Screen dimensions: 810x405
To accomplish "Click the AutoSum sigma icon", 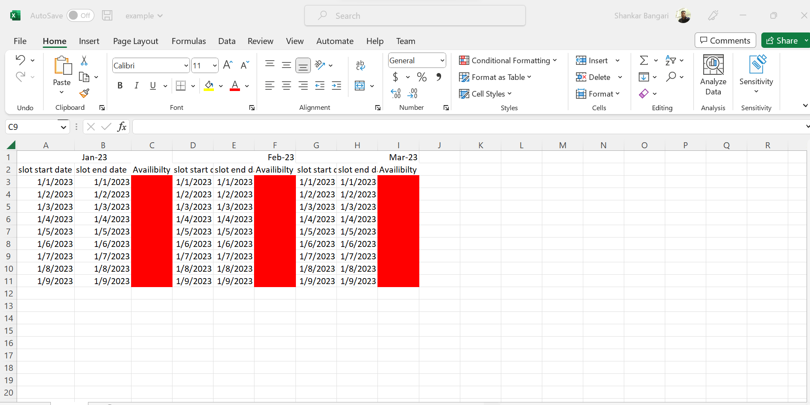I will [644, 60].
